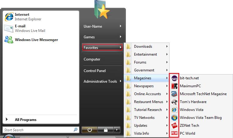The height and width of the screenshot is (138, 233).
Task: Click the Windows Vista IE page icon
Action: click(x=174, y=110)
